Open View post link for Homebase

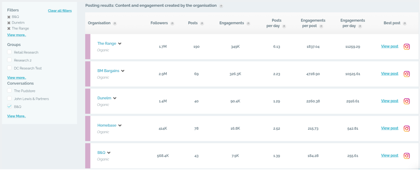(390, 128)
